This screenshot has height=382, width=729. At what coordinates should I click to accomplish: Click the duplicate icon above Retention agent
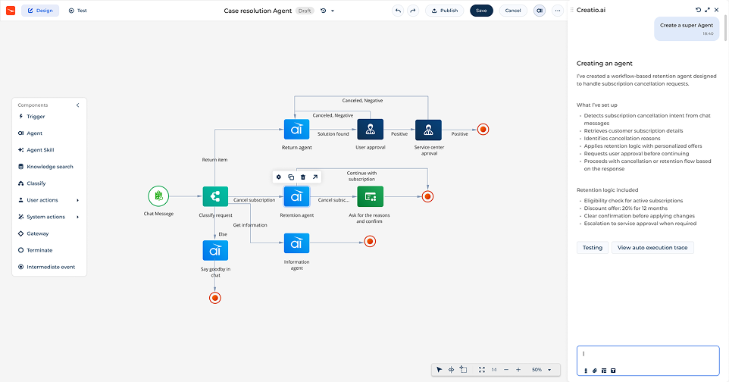(291, 177)
